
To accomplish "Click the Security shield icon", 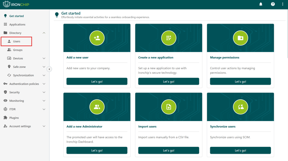I will coord(5,92).
